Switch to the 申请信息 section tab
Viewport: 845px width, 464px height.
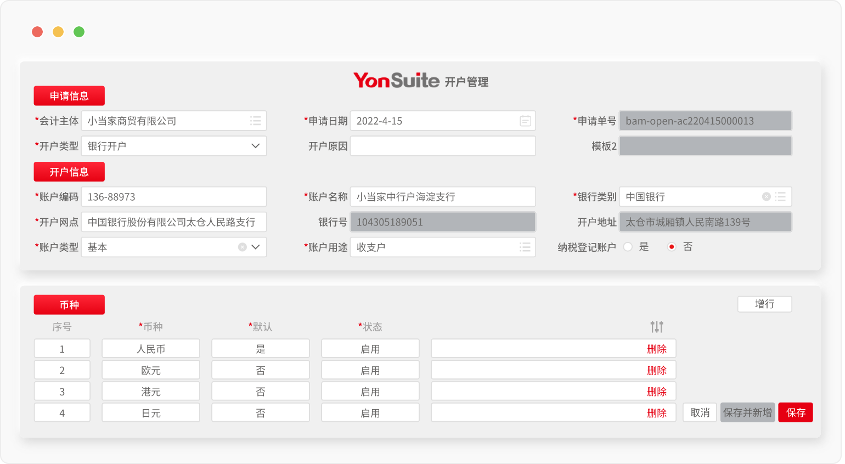[69, 96]
